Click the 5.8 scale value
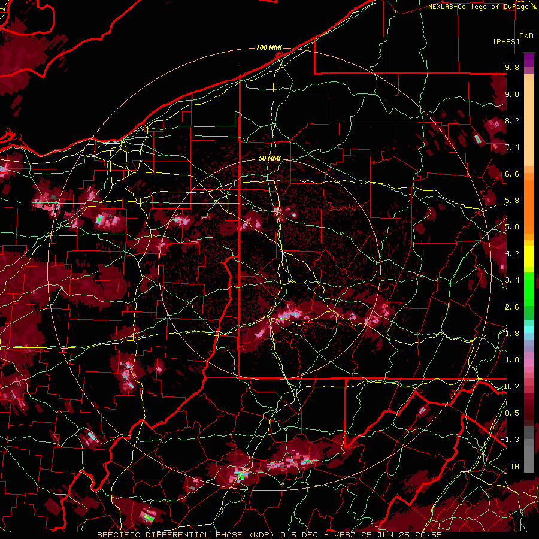 [512, 201]
